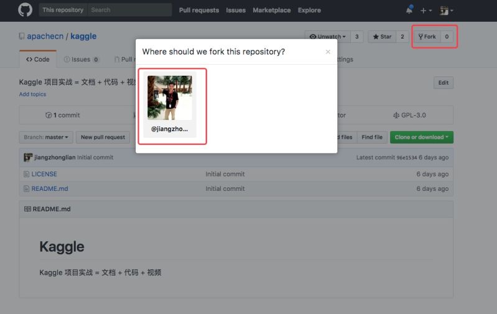Click the Edit description button
The height and width of the screenshot is (314, 497).
444,83
